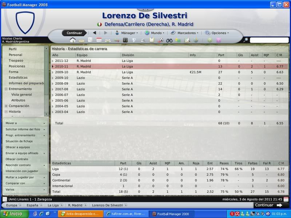Open the Vista general training item
This screenshot has height=218, width=291.
pos(21,94)
